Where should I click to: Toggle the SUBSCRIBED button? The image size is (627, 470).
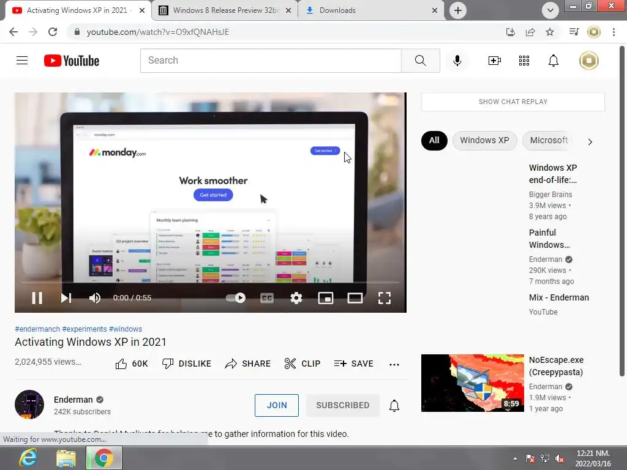[x=343, y=405]
